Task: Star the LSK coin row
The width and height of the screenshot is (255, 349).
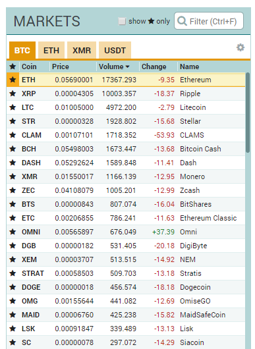Action: (x=13, y=329)
